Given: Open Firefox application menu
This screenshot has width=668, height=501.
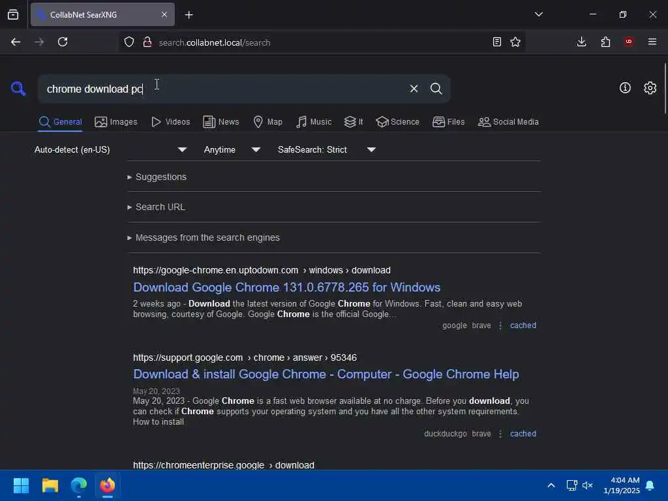Looking at the screenshot, I should point(652,42).
